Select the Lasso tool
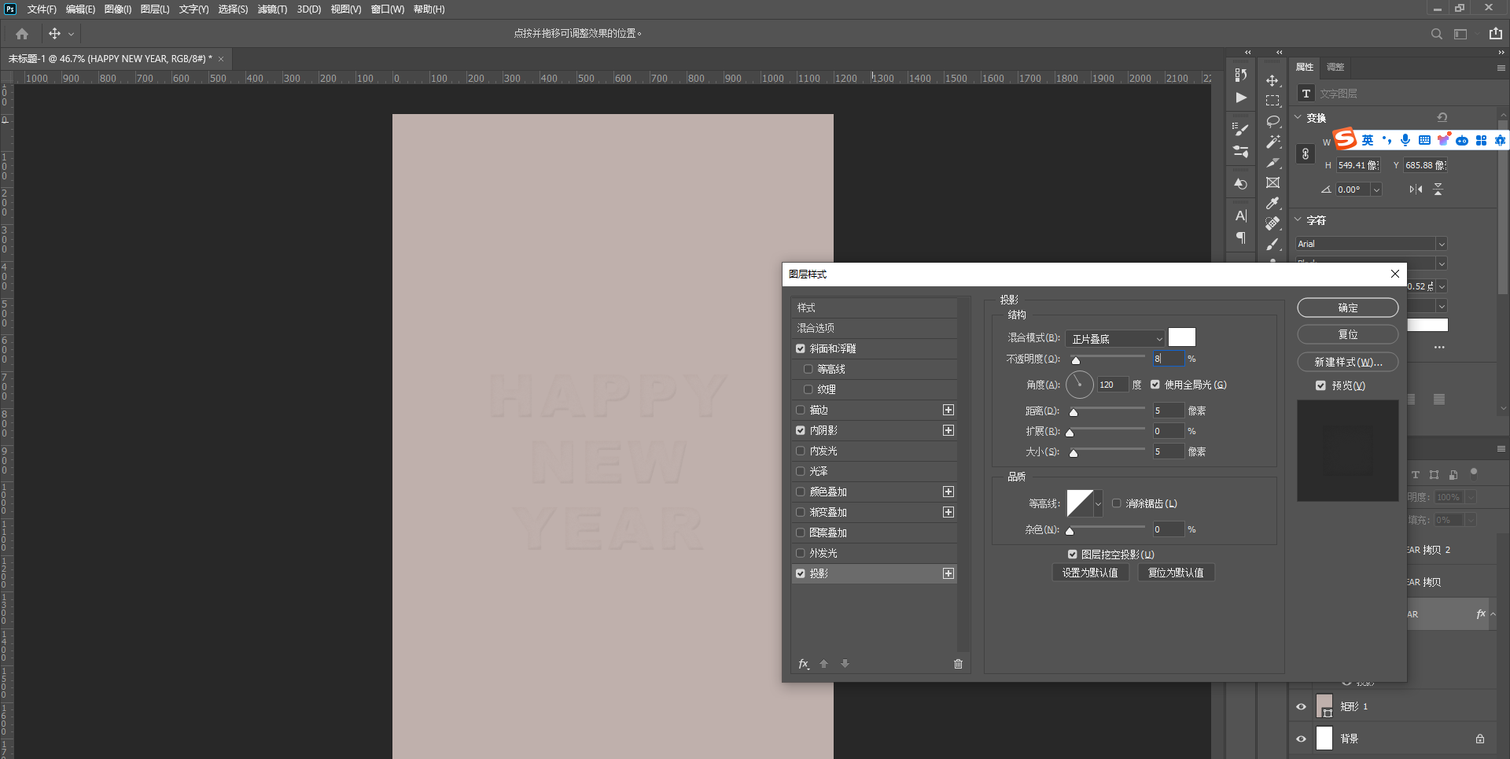Screen dimensions: 1510x759 pos(1272,121)
